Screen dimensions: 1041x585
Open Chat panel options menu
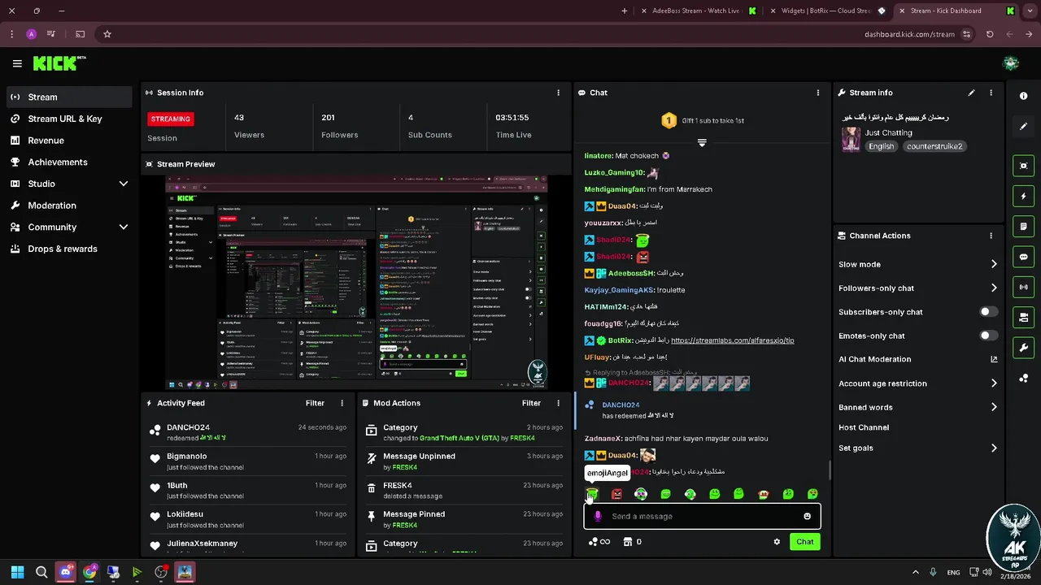point(818,93)
